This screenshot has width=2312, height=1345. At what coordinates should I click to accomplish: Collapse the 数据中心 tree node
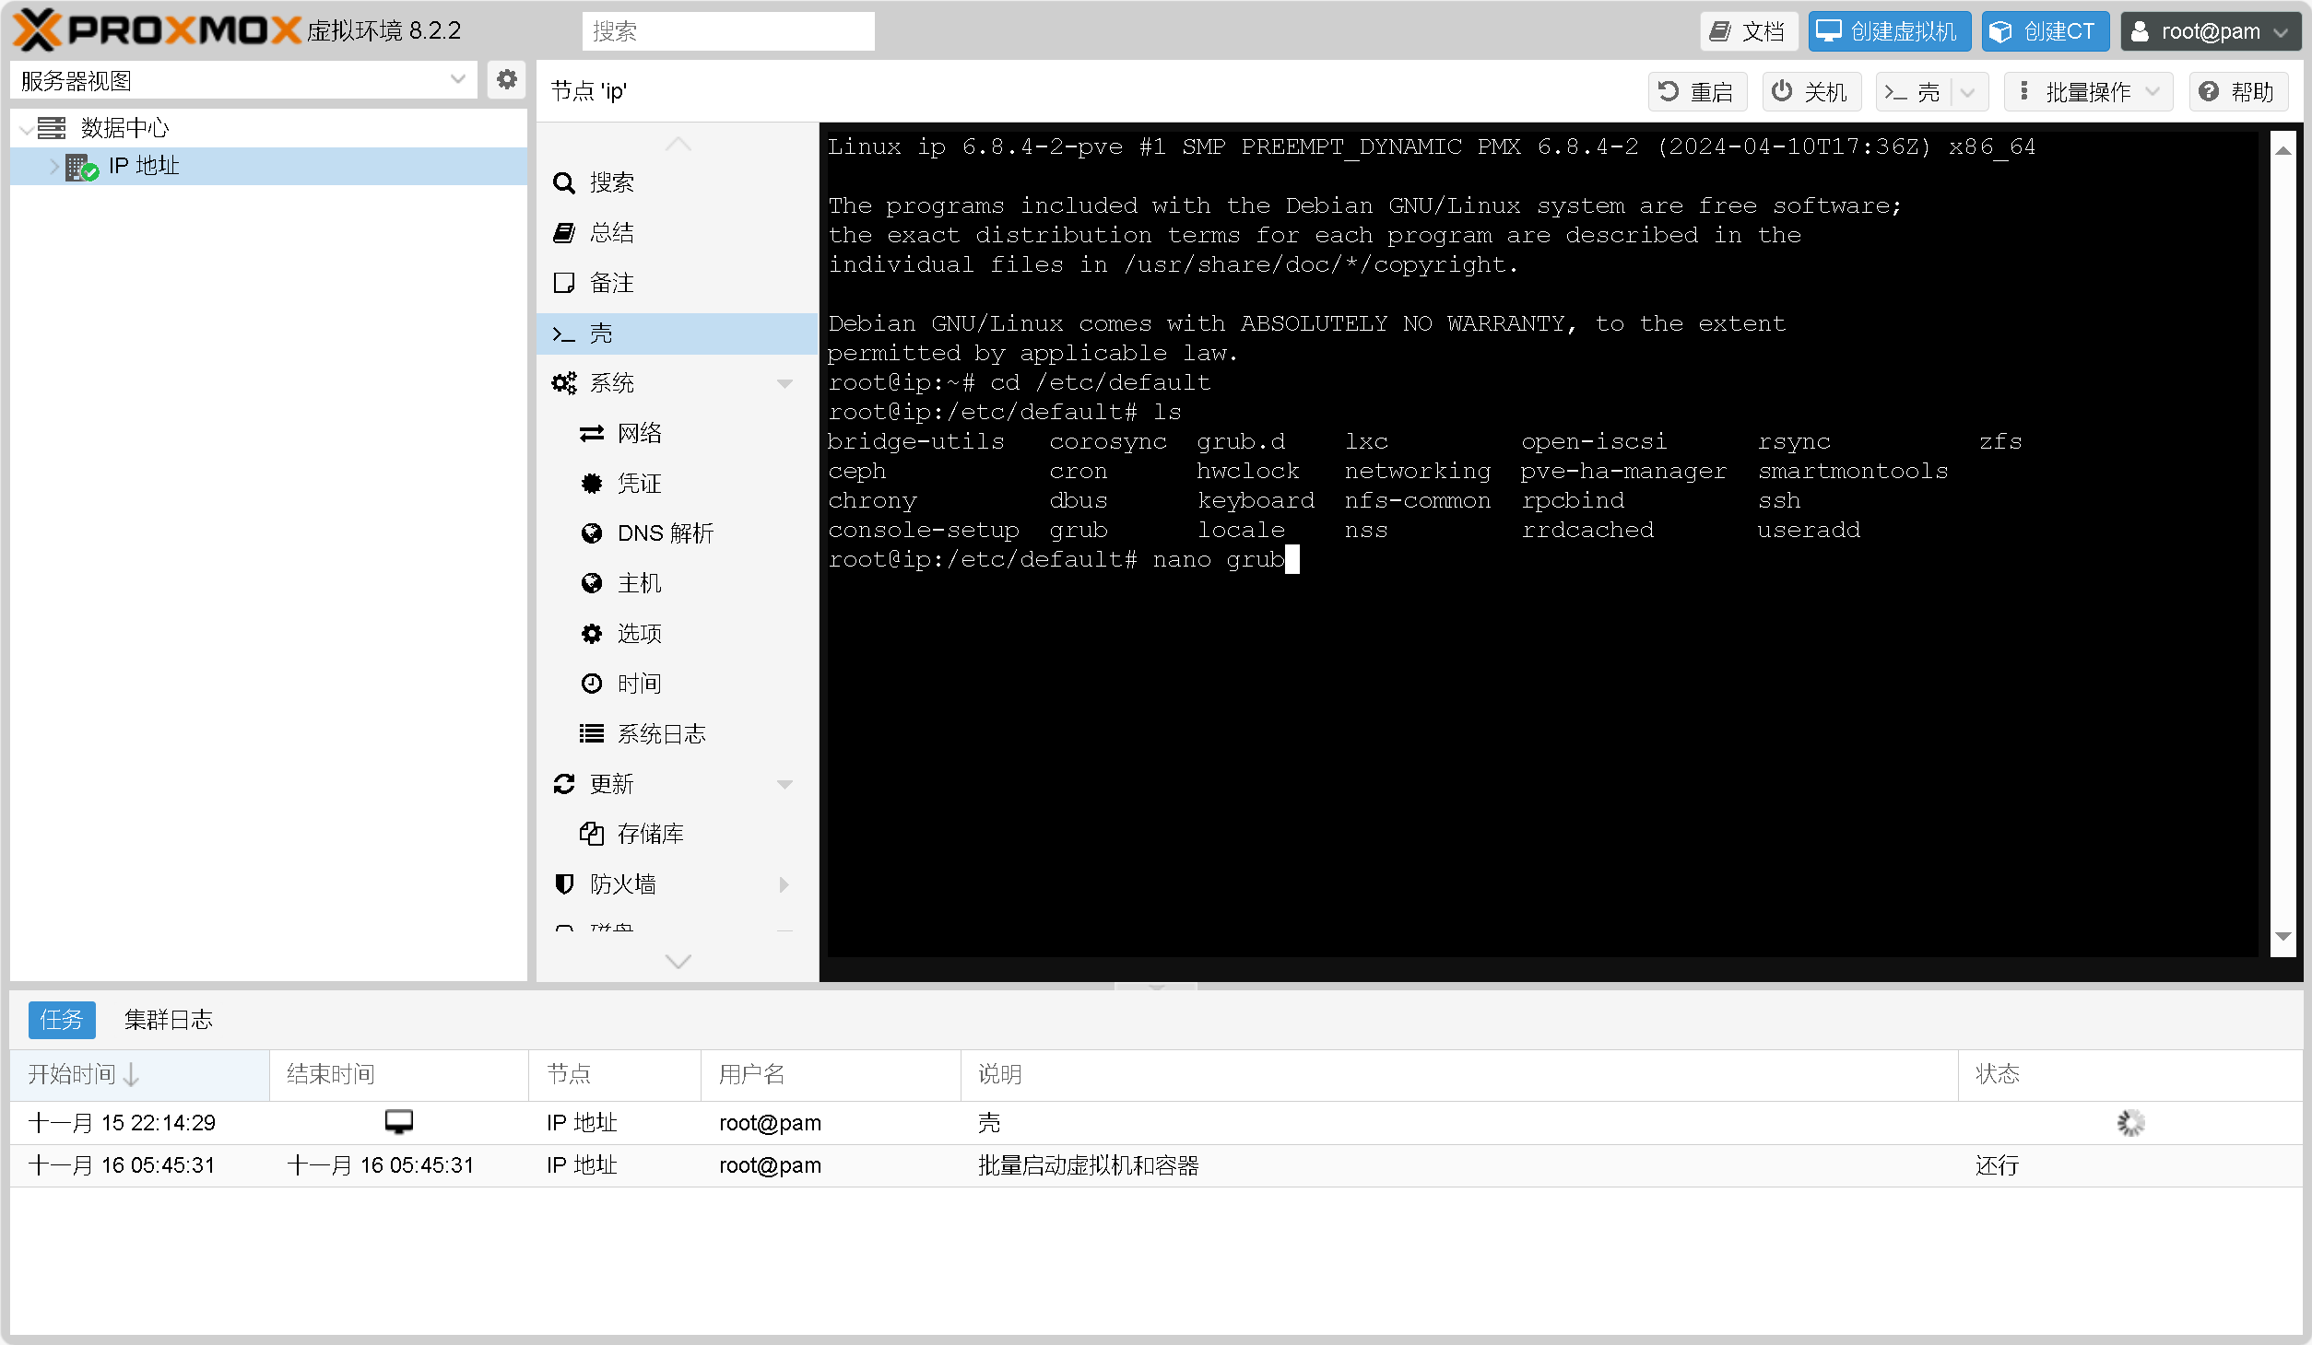[x=26, y=129]
